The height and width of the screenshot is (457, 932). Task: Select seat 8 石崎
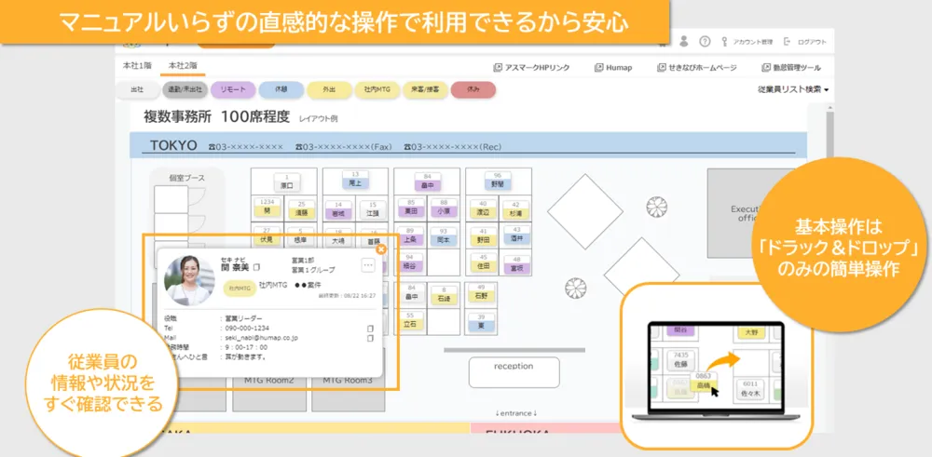[444, 294]
